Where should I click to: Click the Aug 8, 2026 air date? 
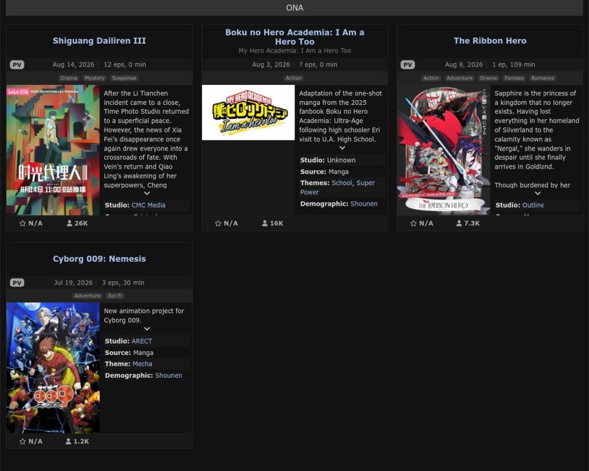(x=464, y=65)
